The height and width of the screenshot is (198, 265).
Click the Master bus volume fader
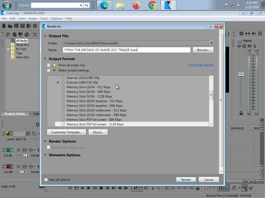pos(241,74)
